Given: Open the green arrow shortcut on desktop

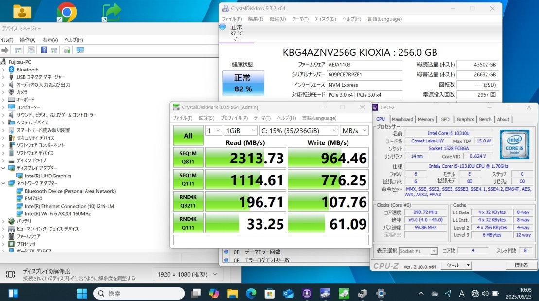Looking at the screenshot, I should [x=111, y=12].
